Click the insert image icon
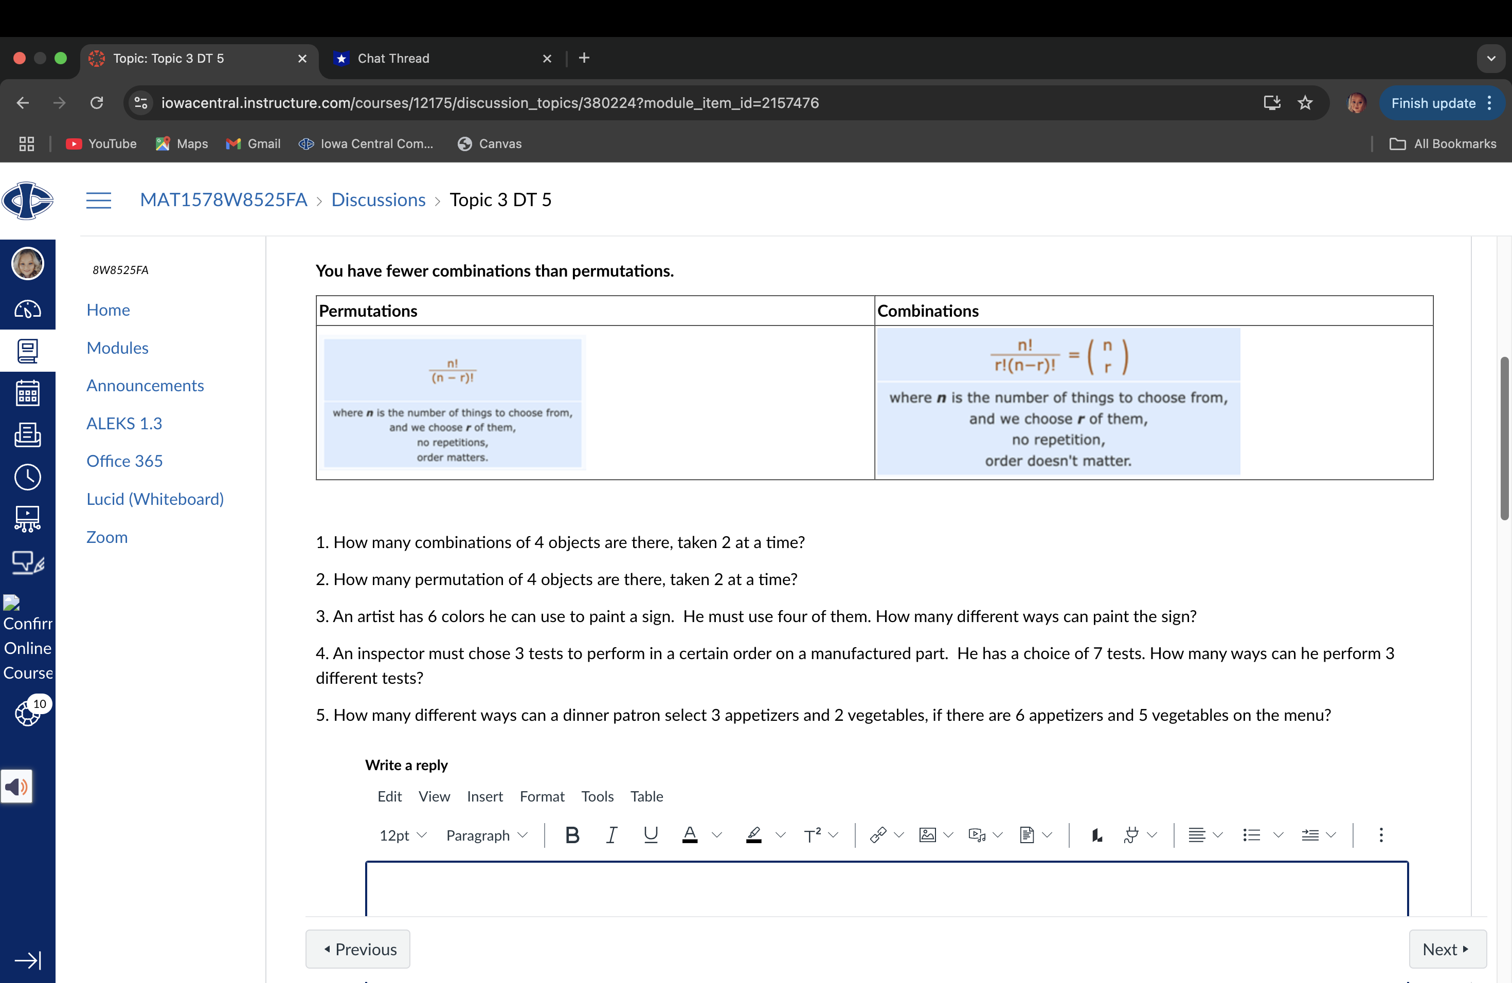 click(x=928, y=835)
